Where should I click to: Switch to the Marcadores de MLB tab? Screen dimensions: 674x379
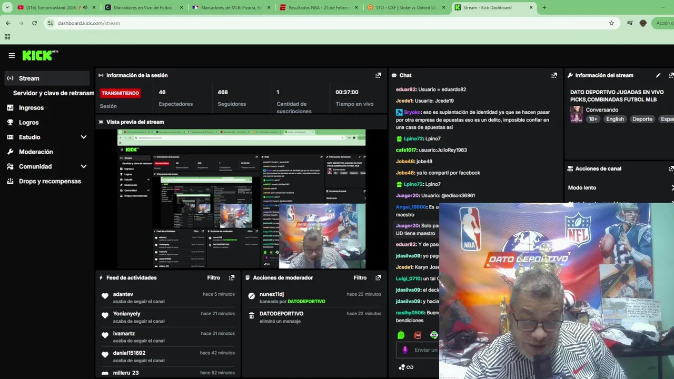[232, 7]
